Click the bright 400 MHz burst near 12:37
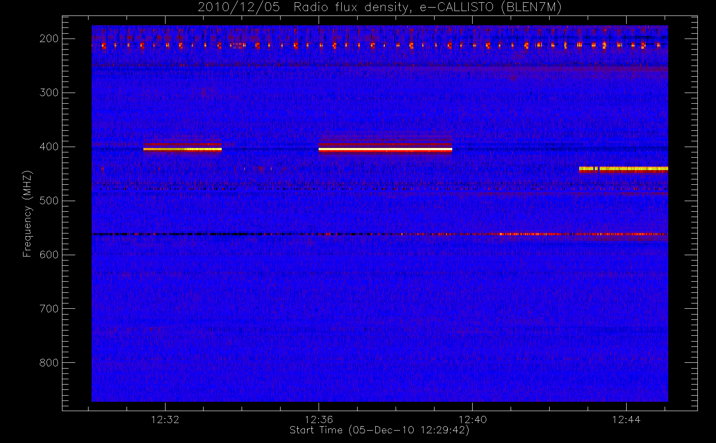 (x=385, y=150)
